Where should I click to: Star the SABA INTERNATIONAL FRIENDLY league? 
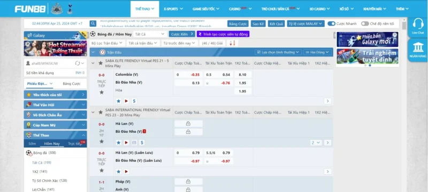tap(101, 112)
